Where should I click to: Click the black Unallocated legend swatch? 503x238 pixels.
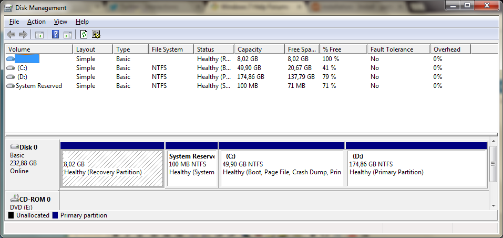[11, 215]
